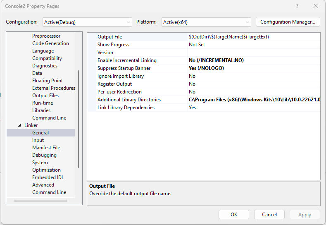
Task: Open Configuration Manager
Action: (288, 22)
